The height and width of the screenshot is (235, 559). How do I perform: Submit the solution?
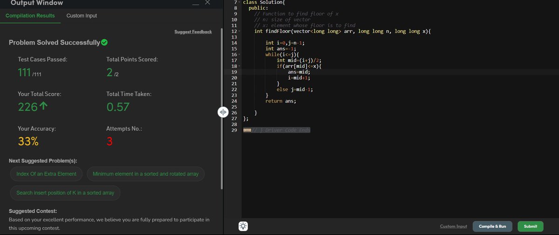pos(530,226)
